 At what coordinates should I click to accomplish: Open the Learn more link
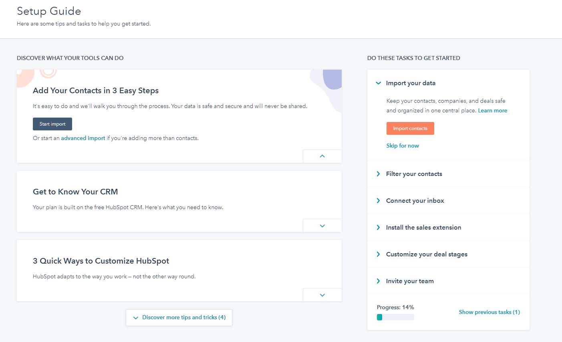[x=492, y=111]
